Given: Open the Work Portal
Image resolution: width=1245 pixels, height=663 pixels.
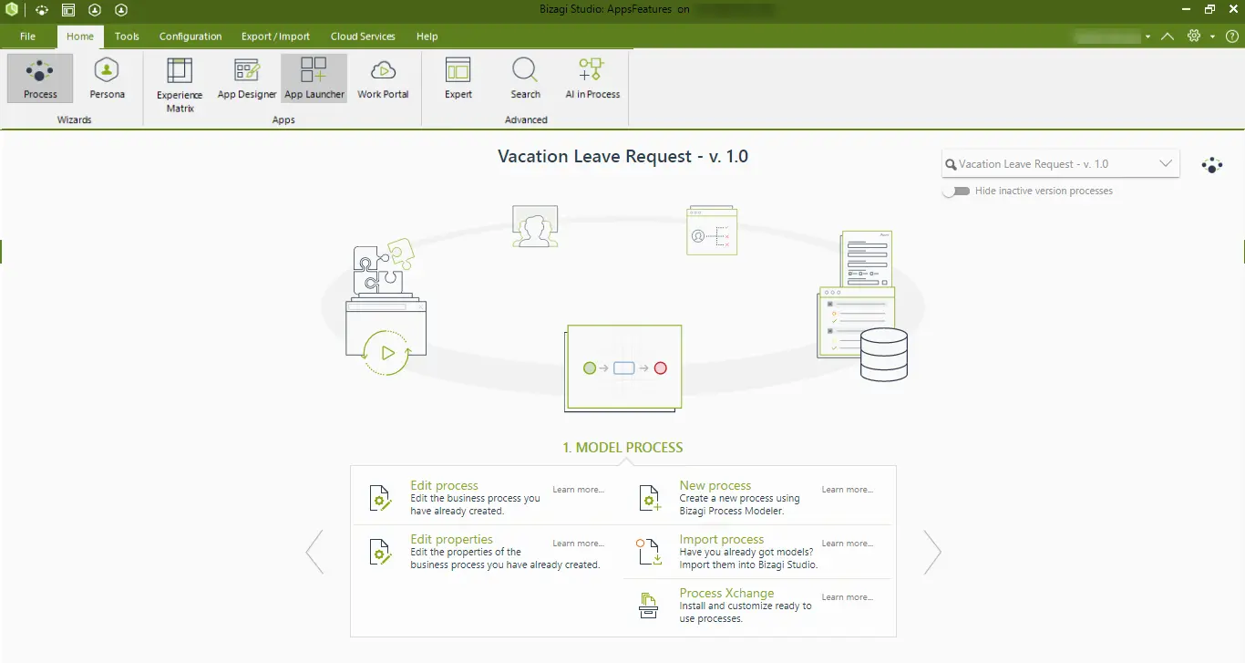Looking at the screenshot, I should click(383, 78).
